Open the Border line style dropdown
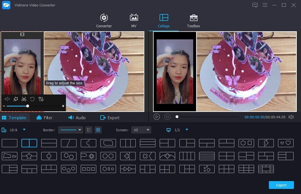This screenshot has width=301, height=194. [x=70, y=130]
